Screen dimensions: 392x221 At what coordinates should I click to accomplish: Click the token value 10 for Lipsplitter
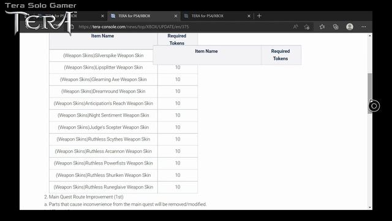178,68
